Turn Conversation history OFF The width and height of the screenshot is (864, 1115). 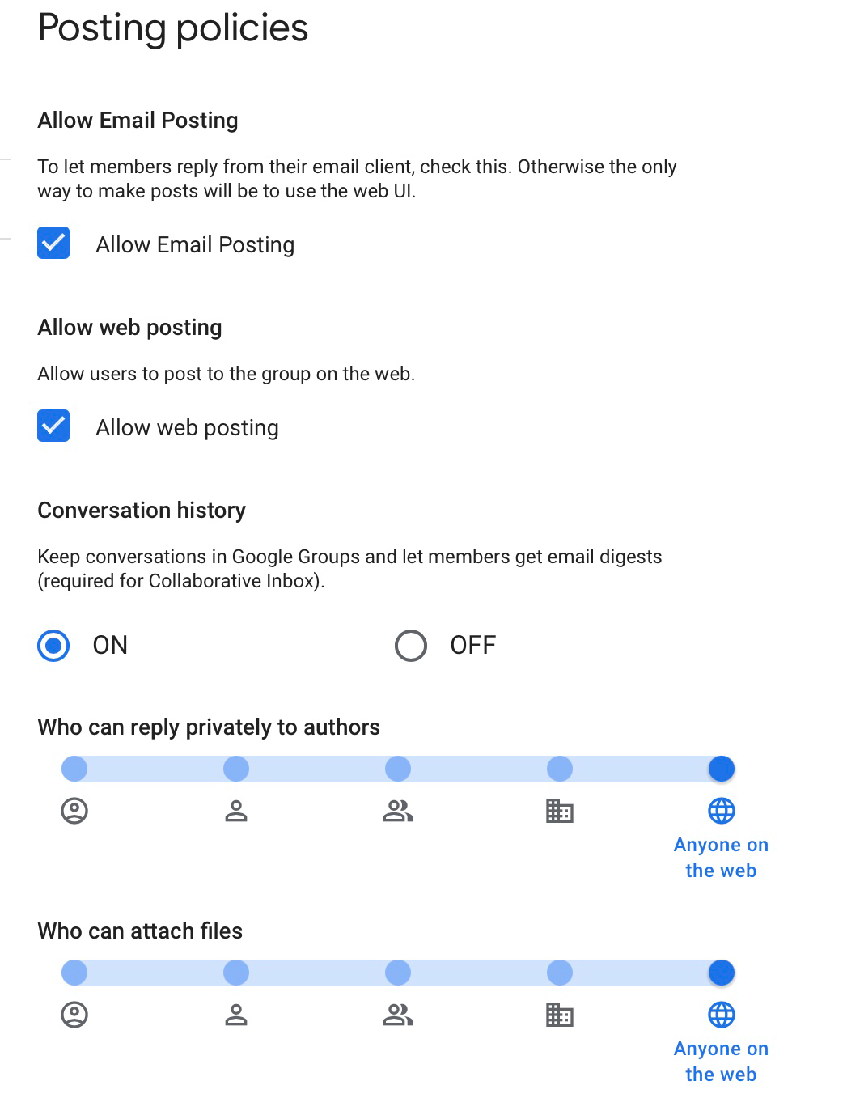coord(411,646)
